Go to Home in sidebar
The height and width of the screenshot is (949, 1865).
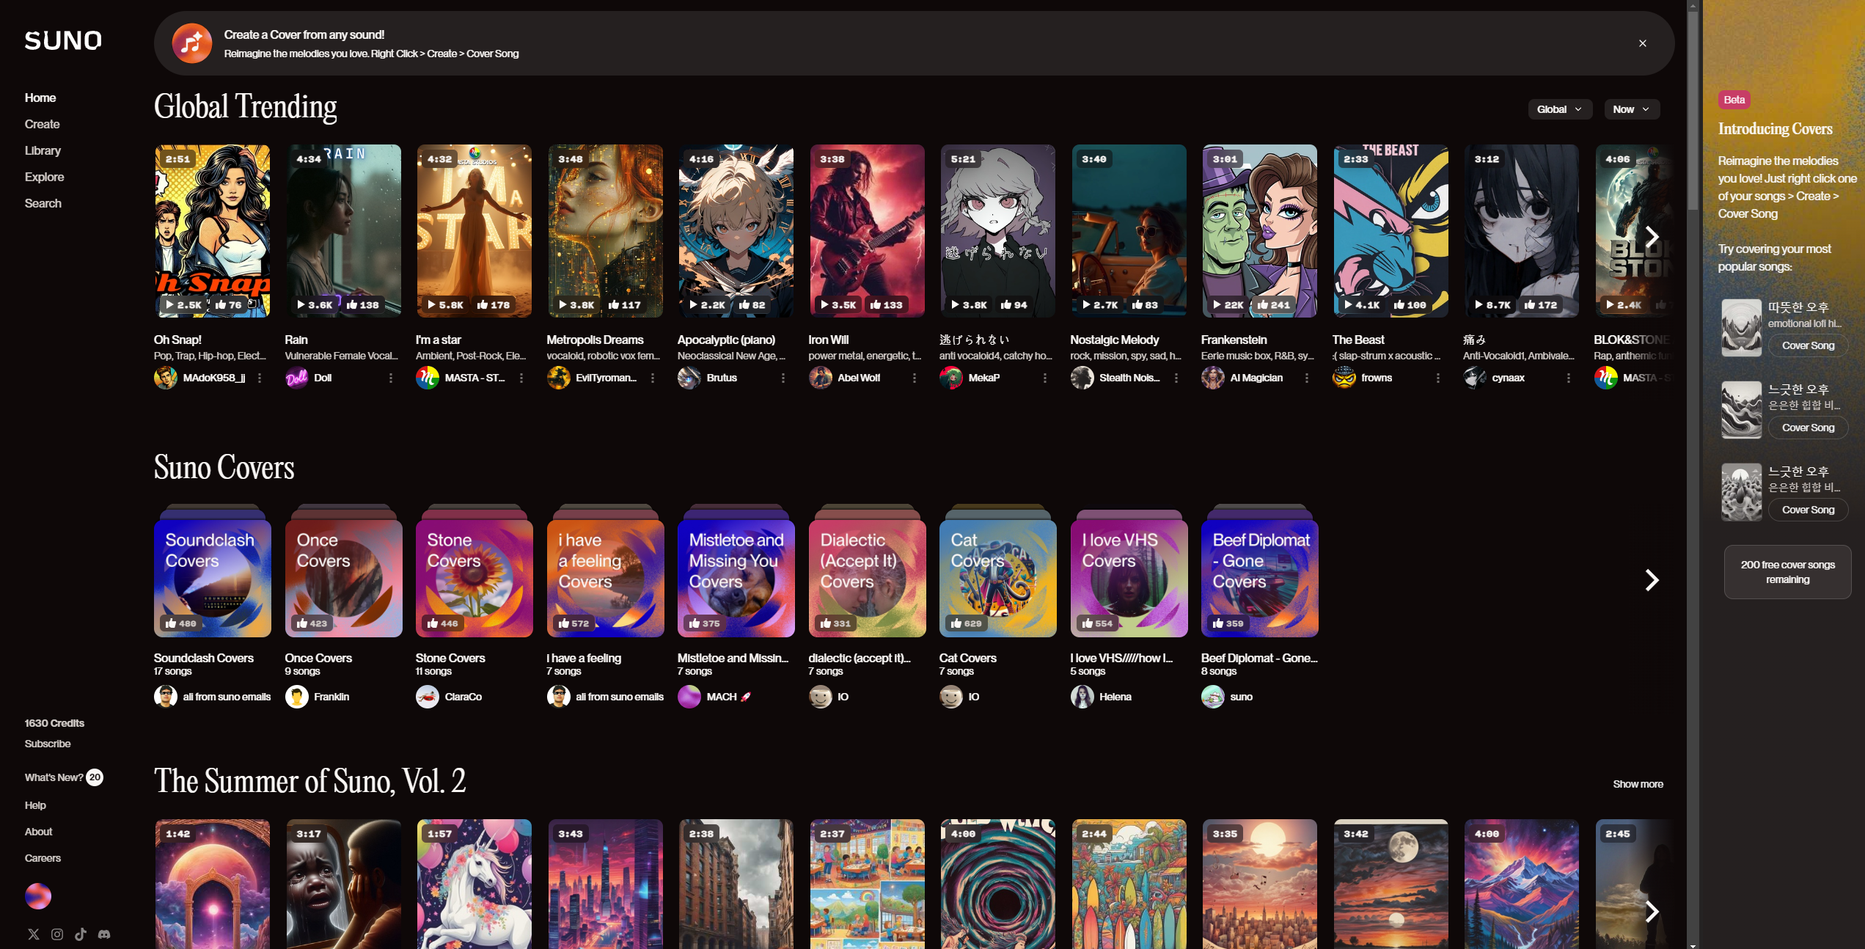(40, 98)
